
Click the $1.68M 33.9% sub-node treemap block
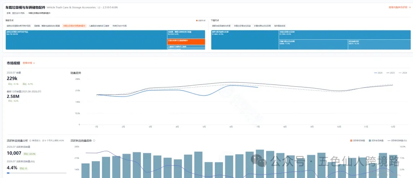coord(245,40)
